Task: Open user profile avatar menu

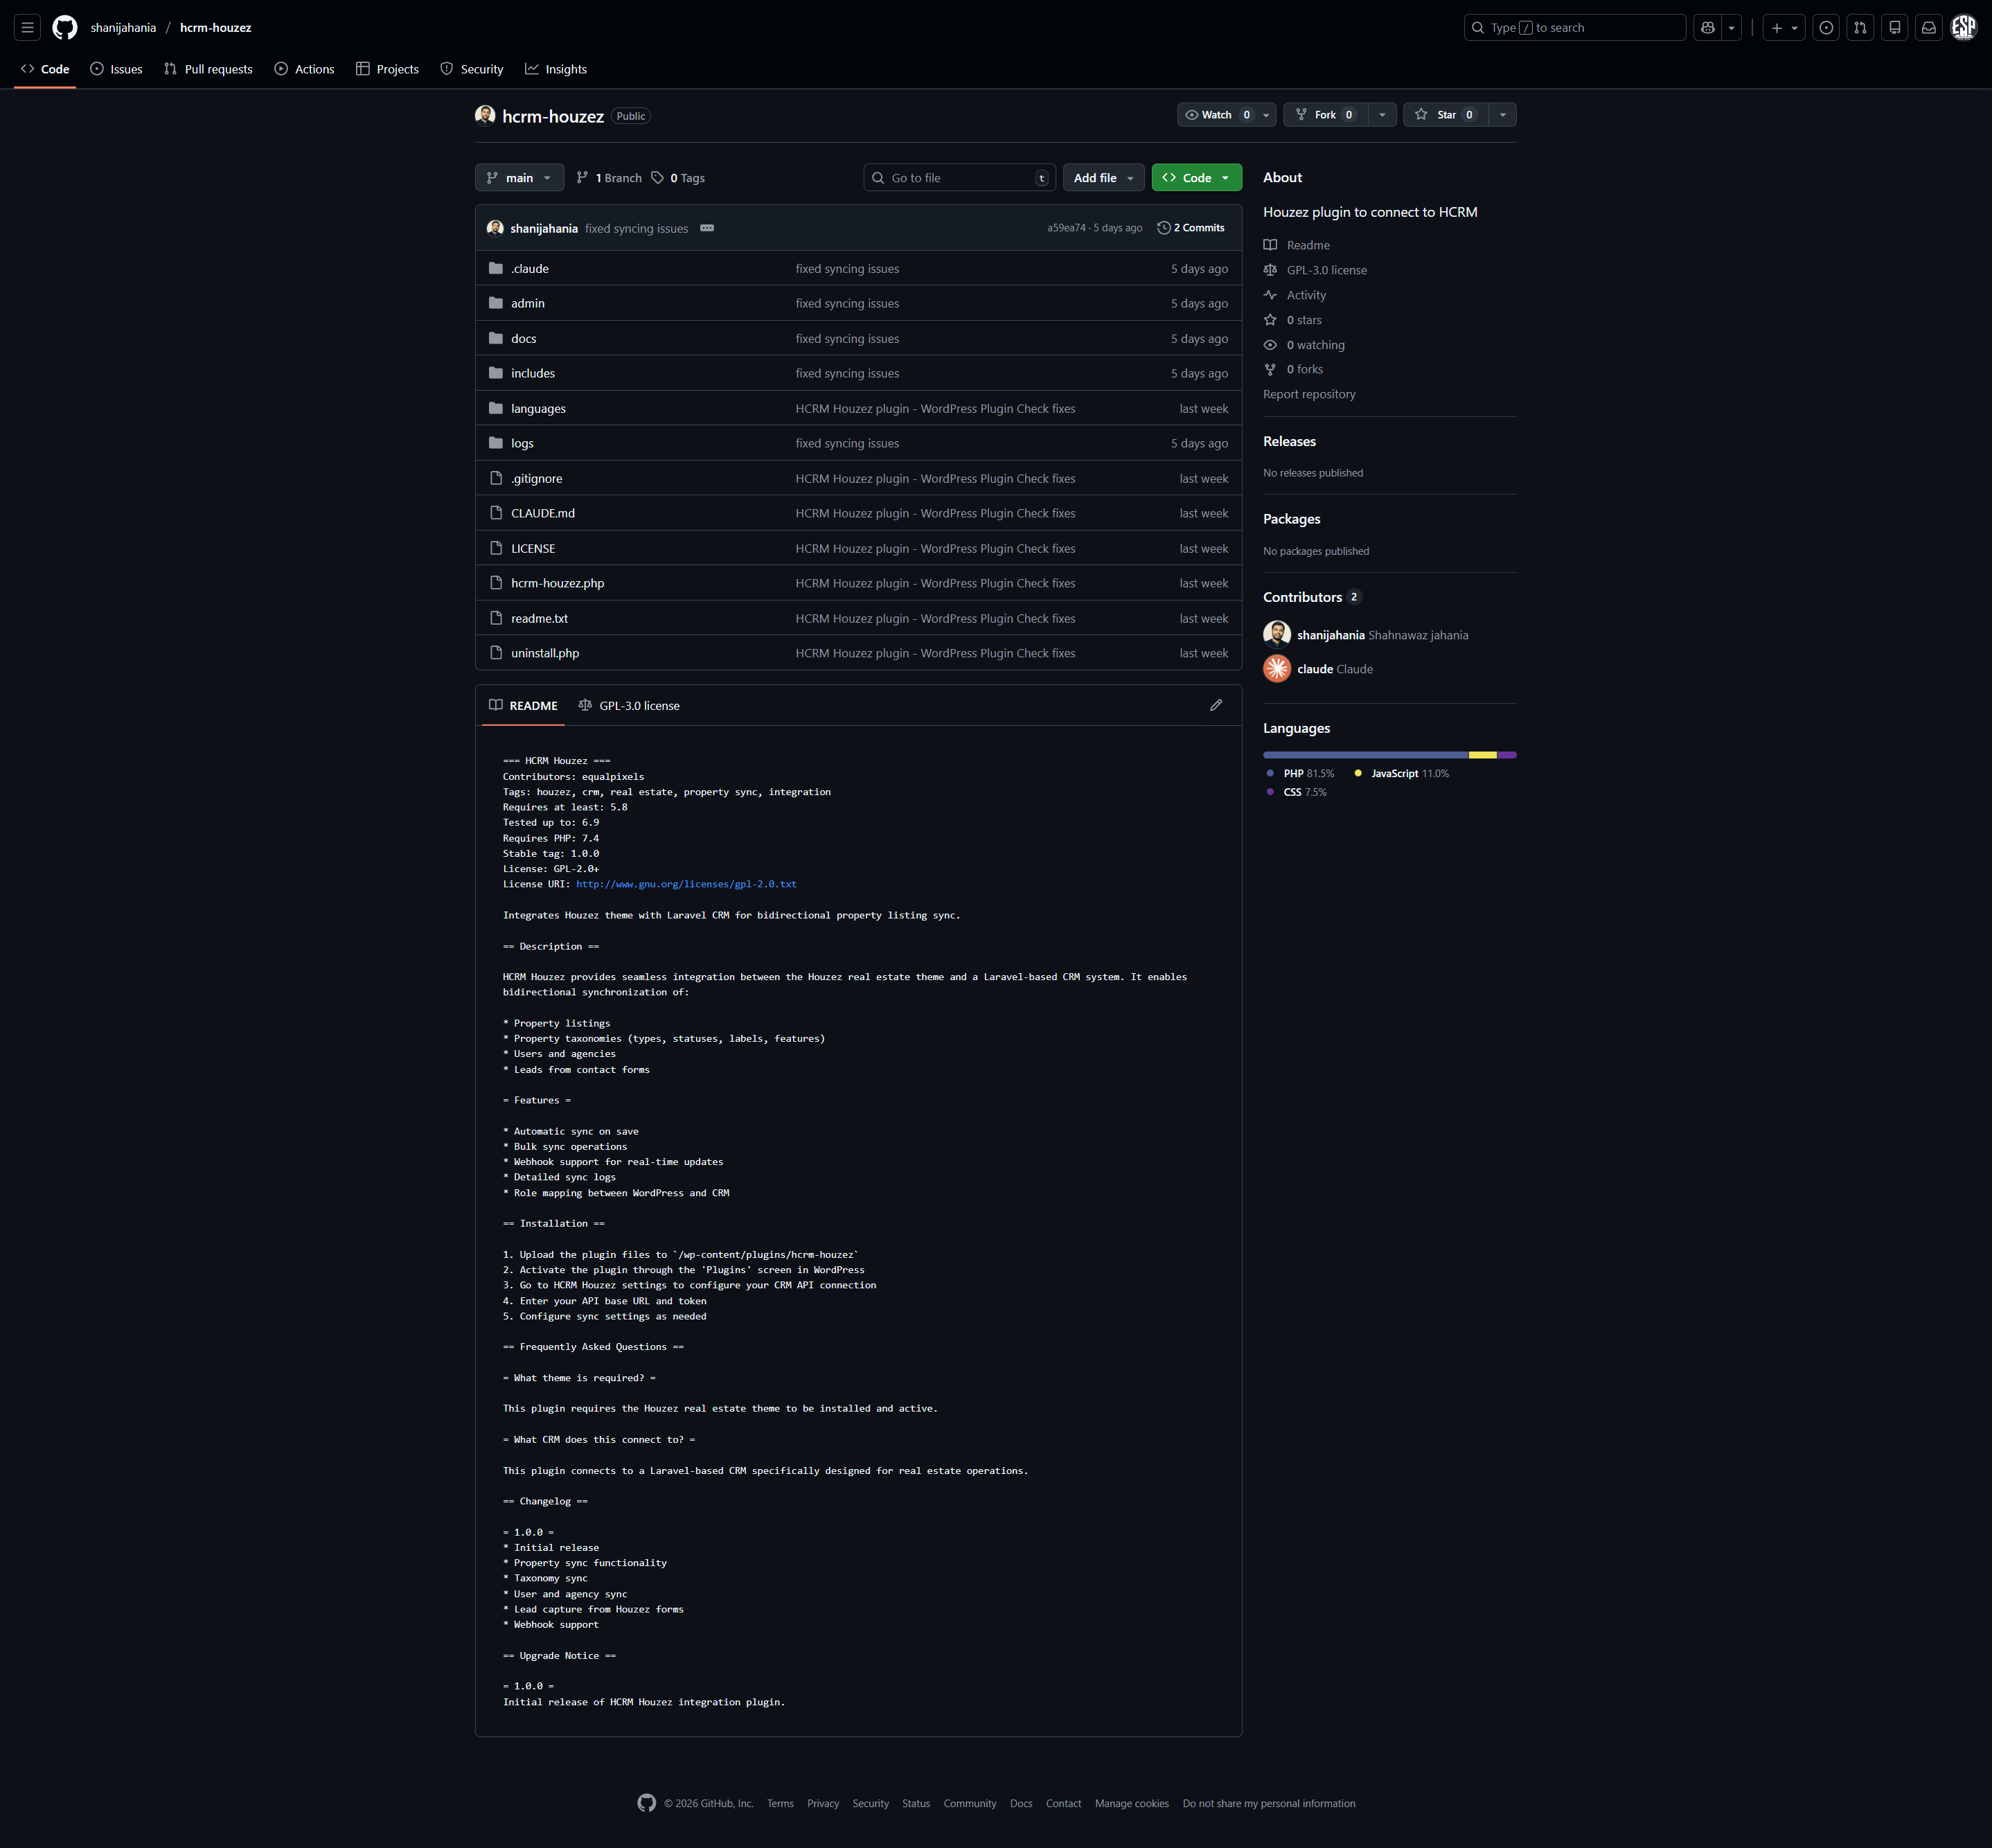Action: [1964, 28]
